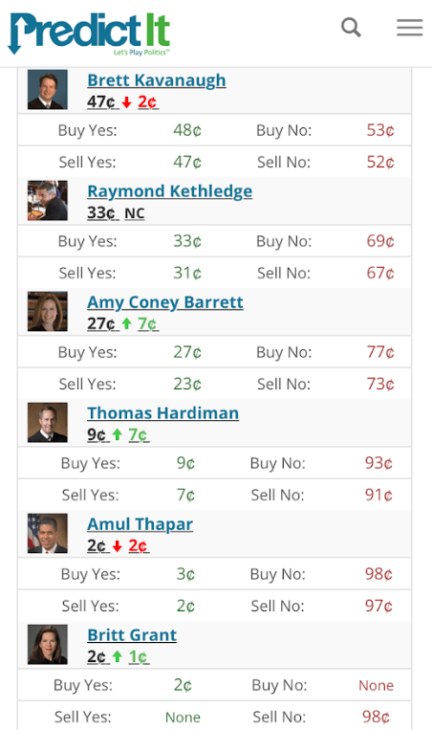
Task: Click Brett Kavanaugh's red down arrow
Action: tap(126, 102)
